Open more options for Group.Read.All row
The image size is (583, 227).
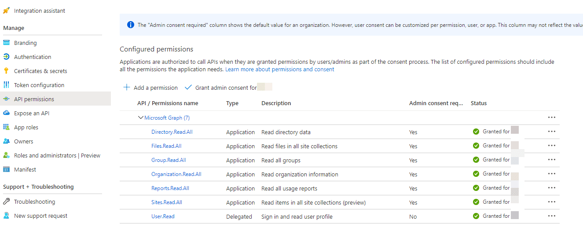(x=552, y=160)
